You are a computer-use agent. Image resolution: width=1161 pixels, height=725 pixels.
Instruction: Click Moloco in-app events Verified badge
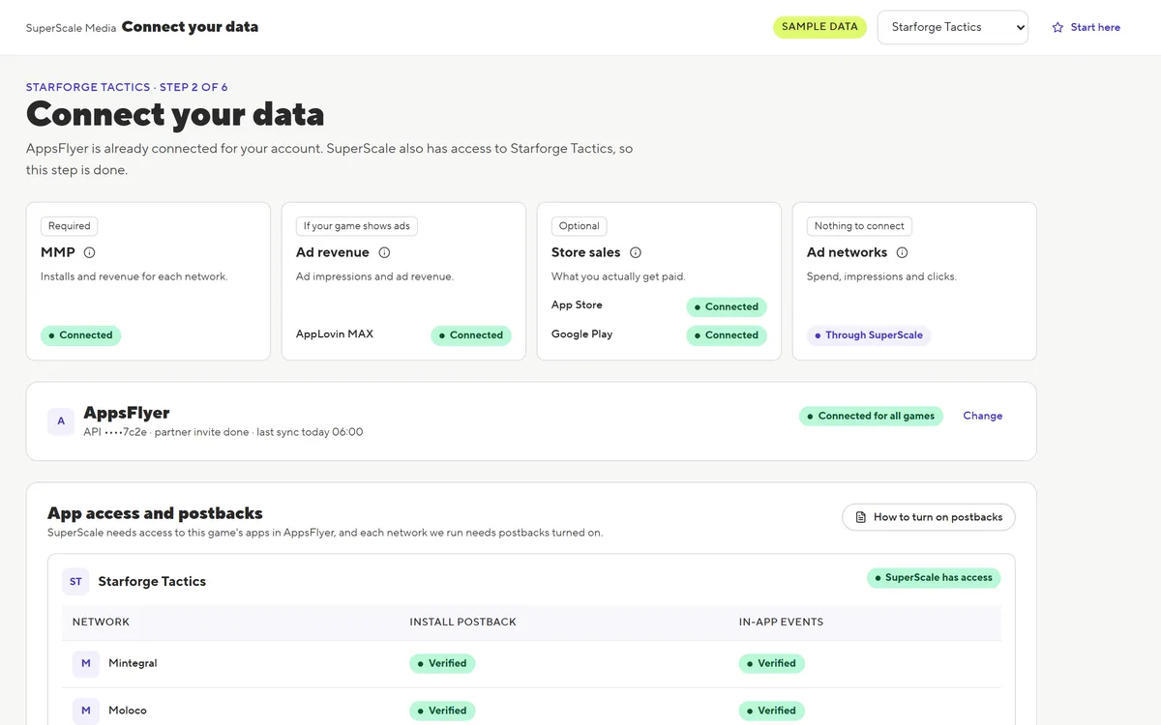click(772, 710)
